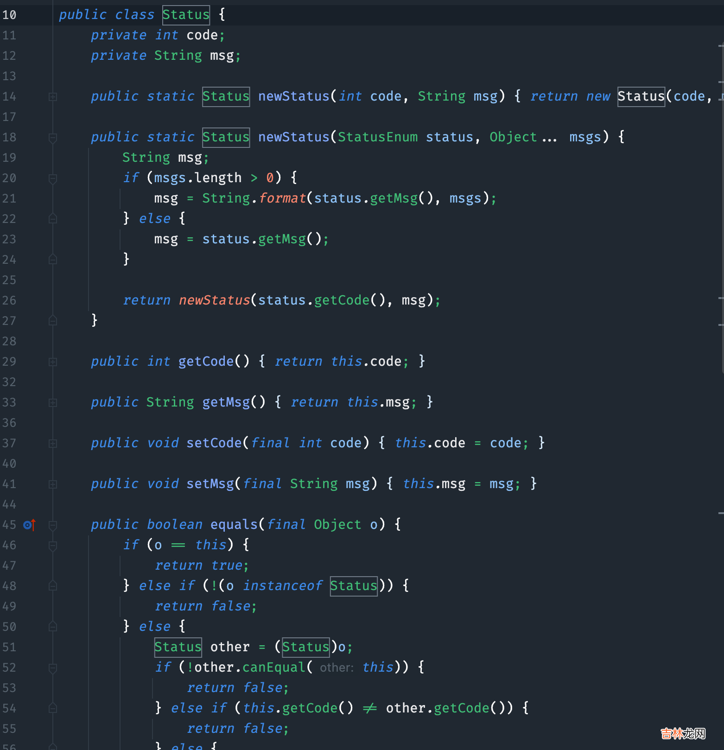This screenshot has width=724, height=750.
Task: Click getMsg method name on line 33
Action: pyautogui.click(x=226, y=402)
